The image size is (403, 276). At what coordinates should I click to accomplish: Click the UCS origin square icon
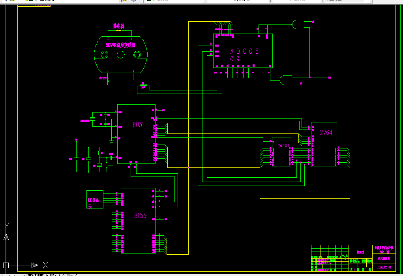6,265
